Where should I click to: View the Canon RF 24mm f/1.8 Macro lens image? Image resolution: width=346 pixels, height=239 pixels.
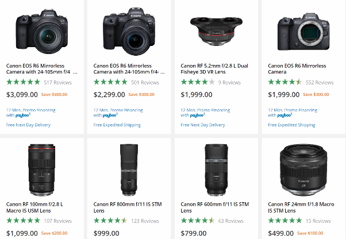pos(302,168)
